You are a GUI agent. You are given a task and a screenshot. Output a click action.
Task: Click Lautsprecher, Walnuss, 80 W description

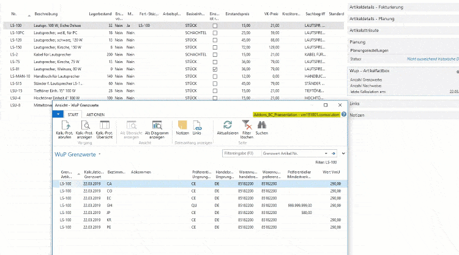coord(58,69)
